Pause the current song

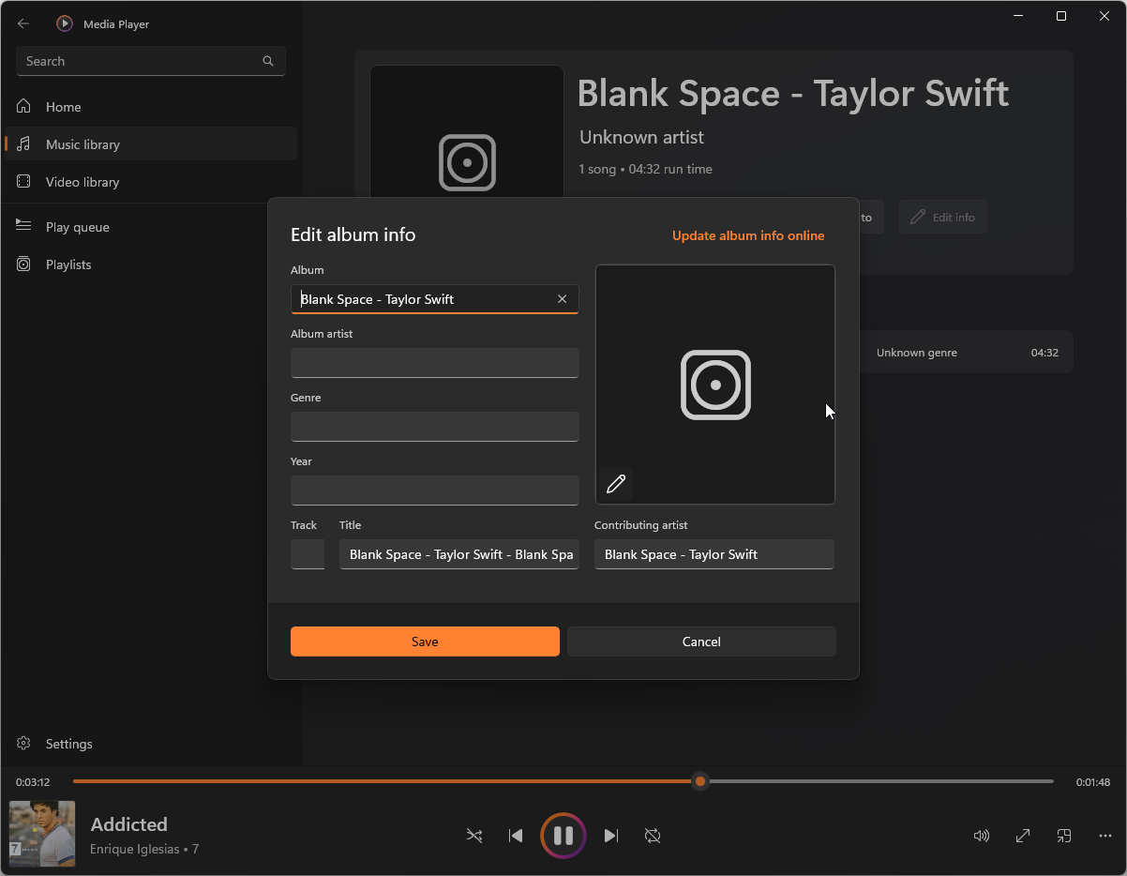(563, 836)
